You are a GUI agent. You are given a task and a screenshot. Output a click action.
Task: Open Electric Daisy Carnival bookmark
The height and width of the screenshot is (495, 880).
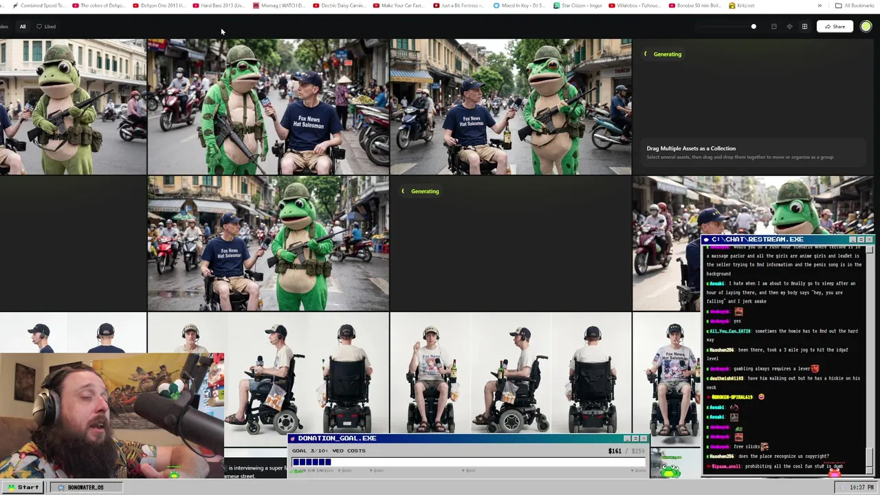(339, 5)
